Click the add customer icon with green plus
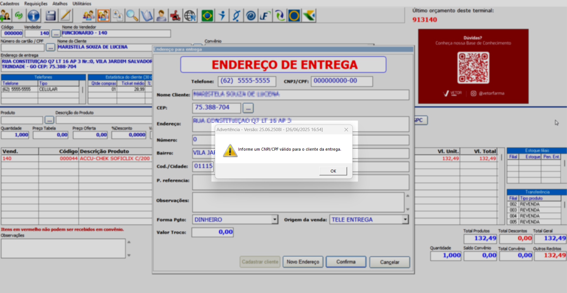The height and width of the screenshot is (293, 567). point(5,15)
